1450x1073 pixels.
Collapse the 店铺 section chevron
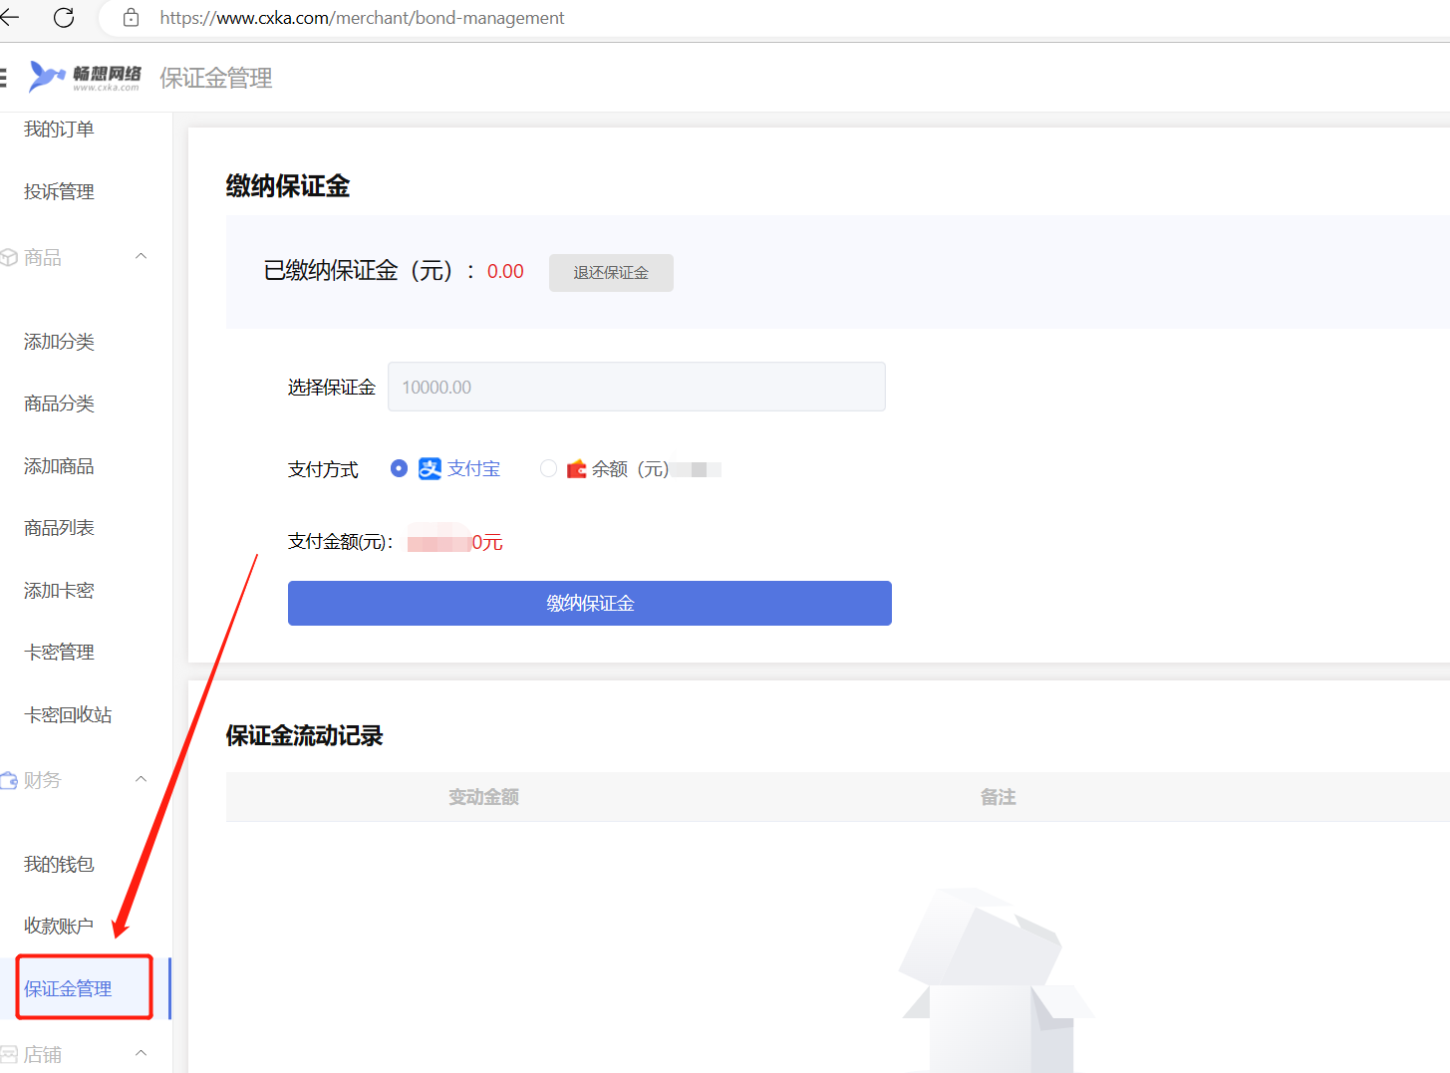click(x=142, y=1053)
